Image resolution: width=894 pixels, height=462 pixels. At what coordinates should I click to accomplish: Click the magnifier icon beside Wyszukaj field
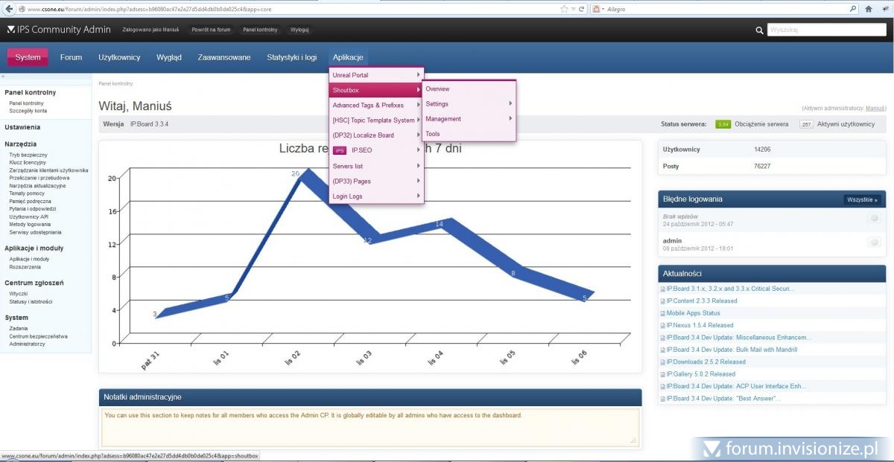[759, 31]
